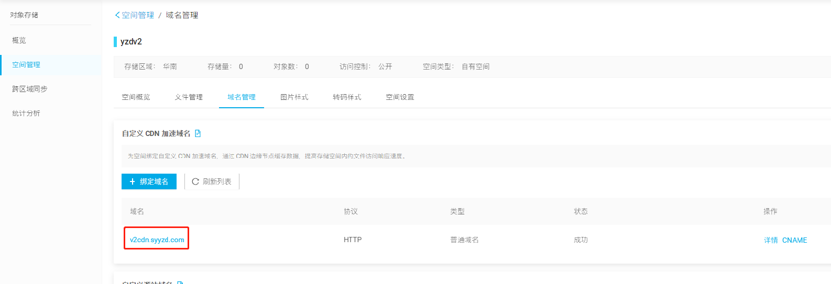Click the 自有空间 space type value
The height and width of the screenshot is (284, 831).
click(x=475, y=66)
